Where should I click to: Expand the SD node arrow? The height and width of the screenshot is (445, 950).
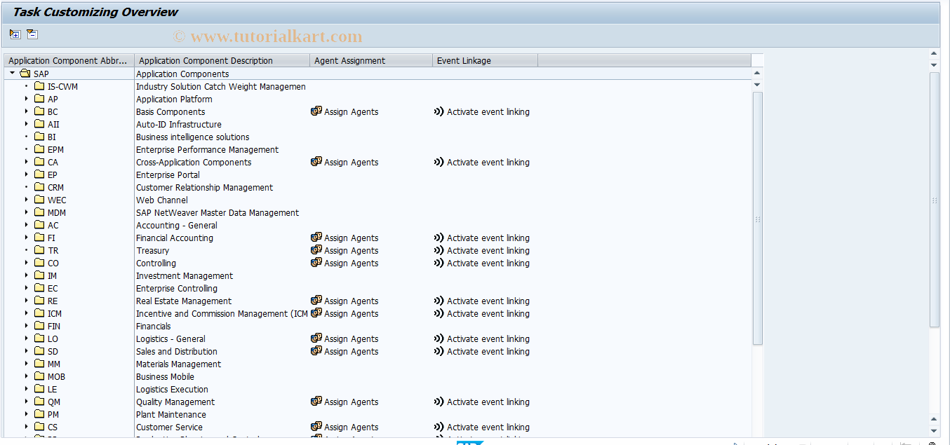tap(27, 351)
